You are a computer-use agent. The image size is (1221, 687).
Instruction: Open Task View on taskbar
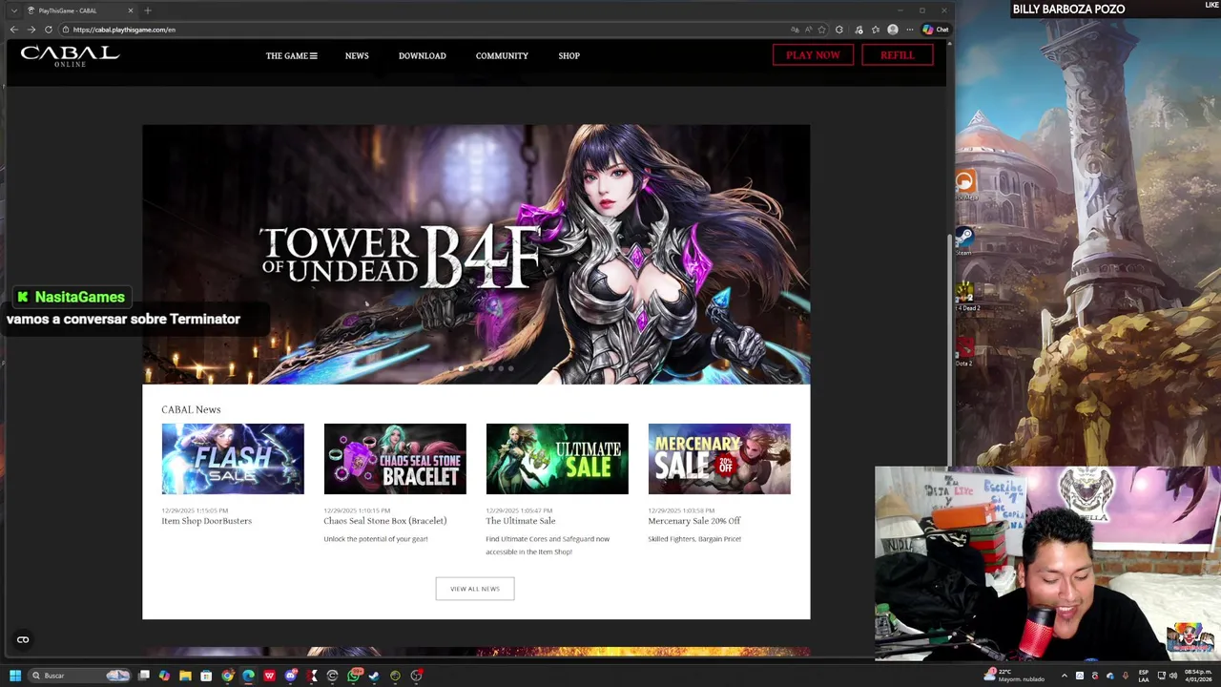coord(144,676)
